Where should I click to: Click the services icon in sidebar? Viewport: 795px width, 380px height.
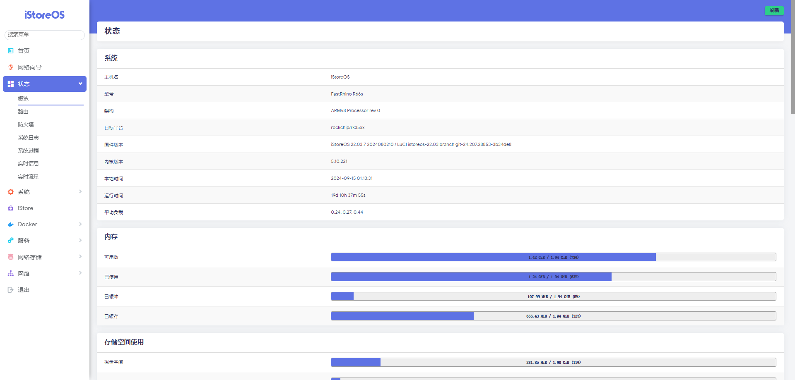click(11, 241)
